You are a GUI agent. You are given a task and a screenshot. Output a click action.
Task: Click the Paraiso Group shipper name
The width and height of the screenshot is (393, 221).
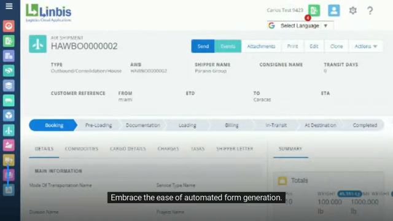(x=211, y=71)
